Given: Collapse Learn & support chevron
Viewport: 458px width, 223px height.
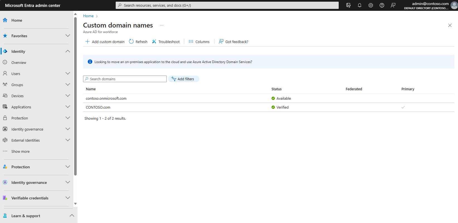Looking at the screenshot, I should (x=72, y=216).
